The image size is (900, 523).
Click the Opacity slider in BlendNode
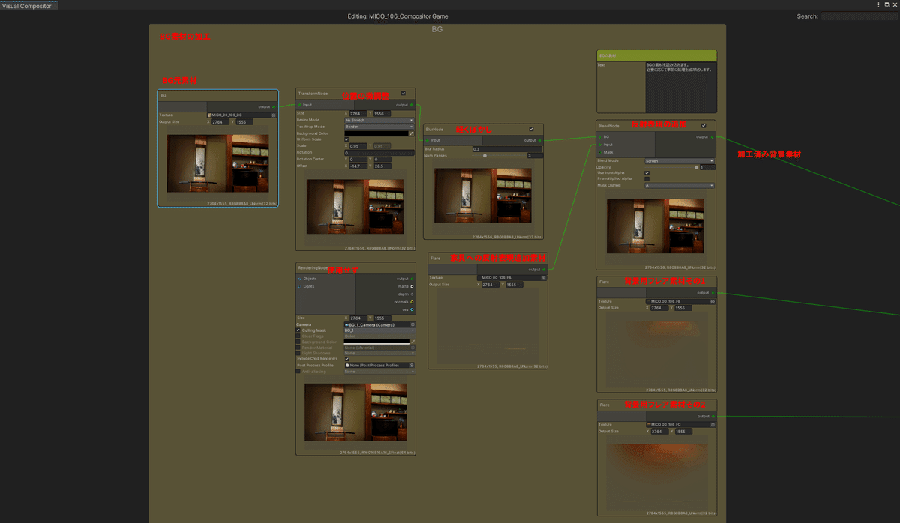coord(670,167)
